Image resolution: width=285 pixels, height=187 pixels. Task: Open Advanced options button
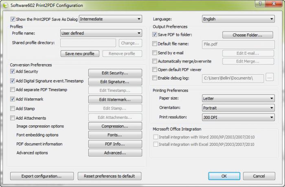pyautogui.click(x=115, y=153)
